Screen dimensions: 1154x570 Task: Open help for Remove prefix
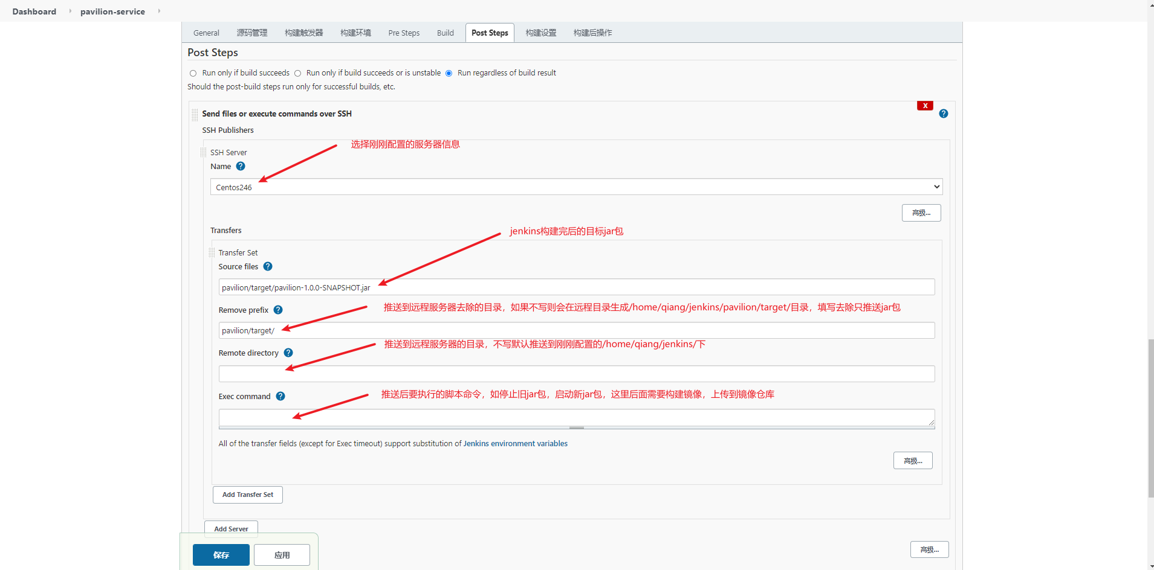[x=278, y=310]
